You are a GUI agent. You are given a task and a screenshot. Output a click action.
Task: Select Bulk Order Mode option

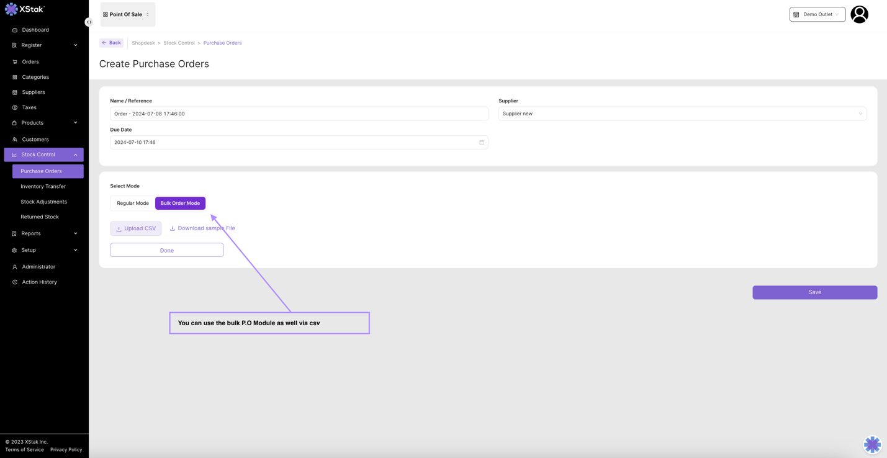(x=180, y=204)
